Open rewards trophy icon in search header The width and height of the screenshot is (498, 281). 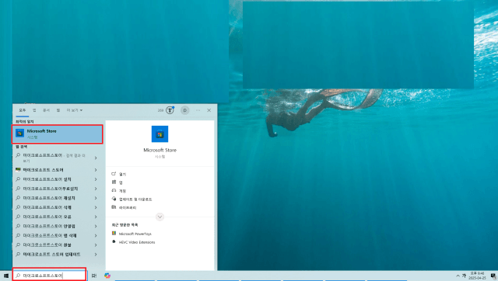click(170, 110)
